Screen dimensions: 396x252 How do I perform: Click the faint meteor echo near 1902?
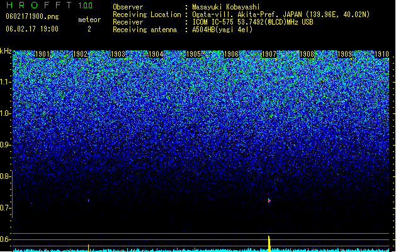pyautogui.click(x=88, y=201)
